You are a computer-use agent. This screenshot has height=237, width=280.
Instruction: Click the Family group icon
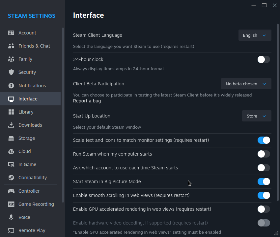coord(11,59)
